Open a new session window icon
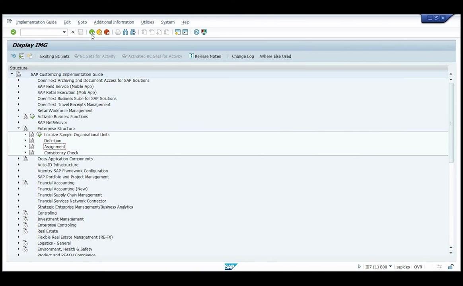The width and height of the screenshot is (463, 286). click(x=177, y=32)
